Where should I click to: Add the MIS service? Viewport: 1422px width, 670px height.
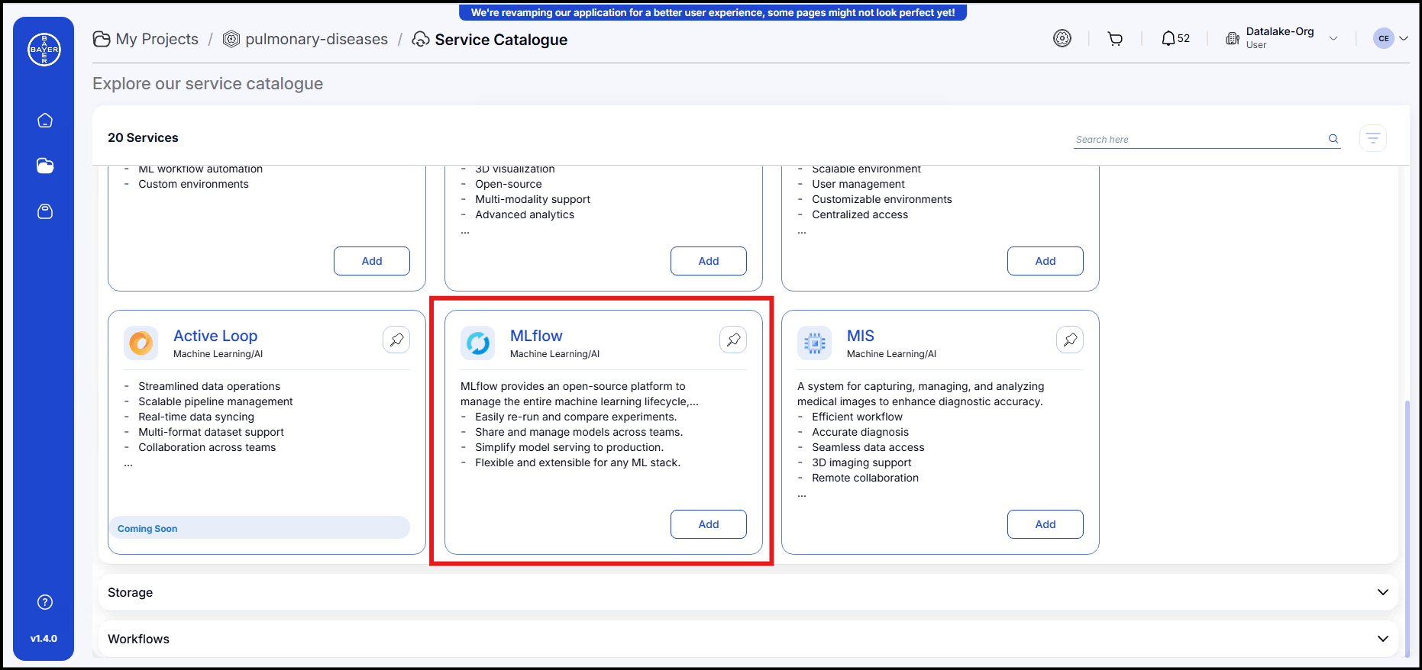[1045, 524]
